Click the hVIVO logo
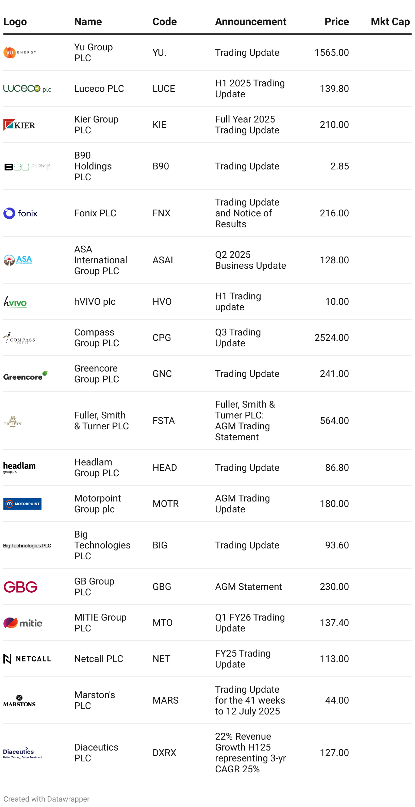This screenshot has height=807, width=415. pos(15,302)
